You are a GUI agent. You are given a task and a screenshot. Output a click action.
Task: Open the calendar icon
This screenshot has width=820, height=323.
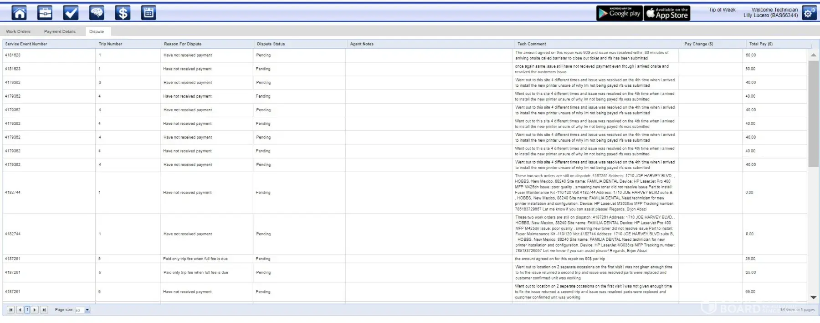149,13
